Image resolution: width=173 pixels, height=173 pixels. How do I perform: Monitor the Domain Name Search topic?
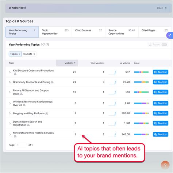pos(161,123)
